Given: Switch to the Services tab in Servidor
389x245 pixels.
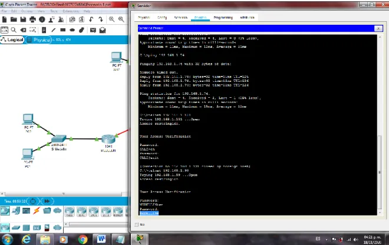Looking at the screenshot, I should [180, 18].
